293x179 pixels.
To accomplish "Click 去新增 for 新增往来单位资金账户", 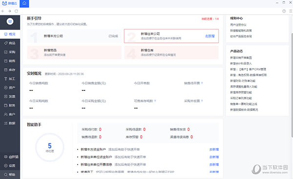I will (214, 157).
